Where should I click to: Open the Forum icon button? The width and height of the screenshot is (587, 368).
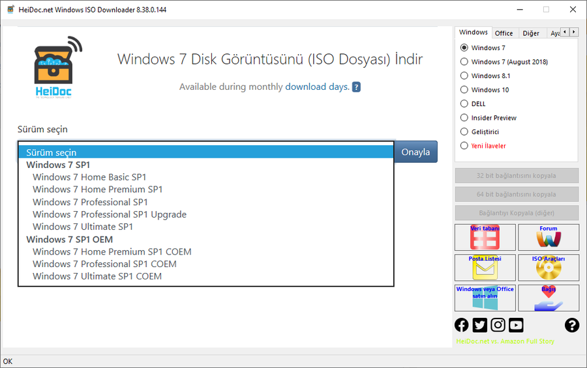click(x=549, y=238)
